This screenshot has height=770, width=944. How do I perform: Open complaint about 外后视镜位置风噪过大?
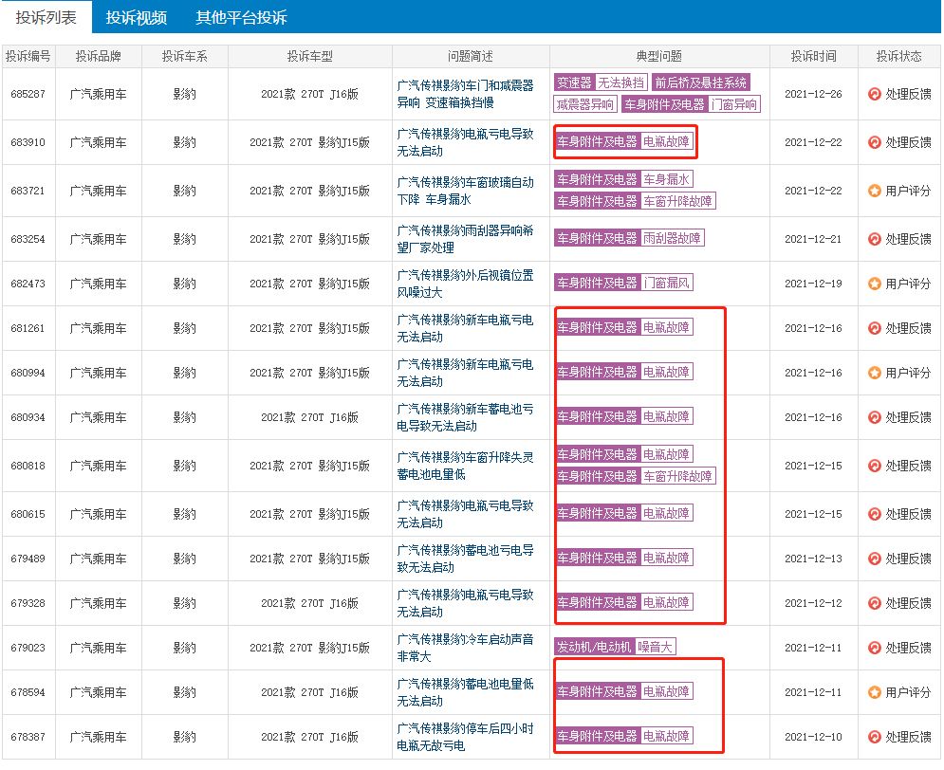coord(465,284)
